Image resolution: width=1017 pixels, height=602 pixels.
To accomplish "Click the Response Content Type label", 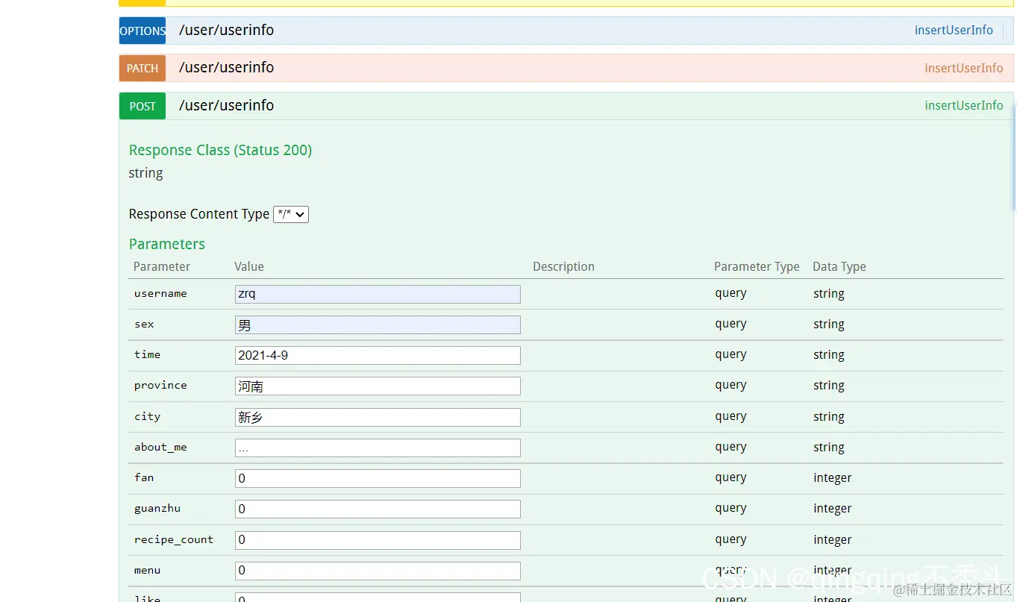I will tap(199, 214).
